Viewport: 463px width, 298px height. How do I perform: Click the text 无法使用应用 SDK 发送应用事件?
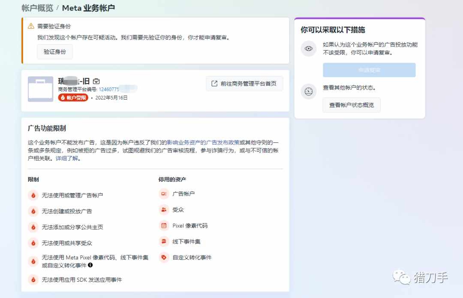tap(82, 280)
